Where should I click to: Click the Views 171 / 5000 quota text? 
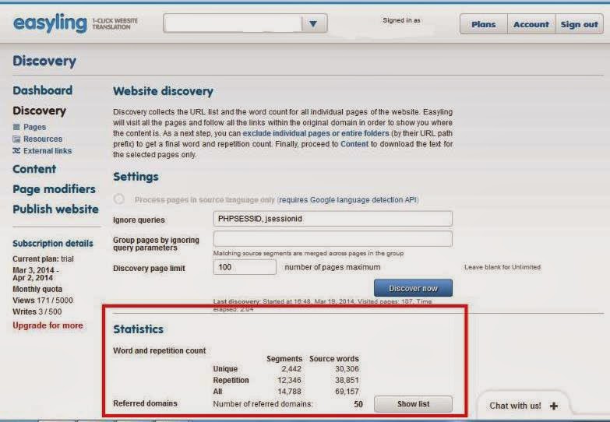coord(43,301)
